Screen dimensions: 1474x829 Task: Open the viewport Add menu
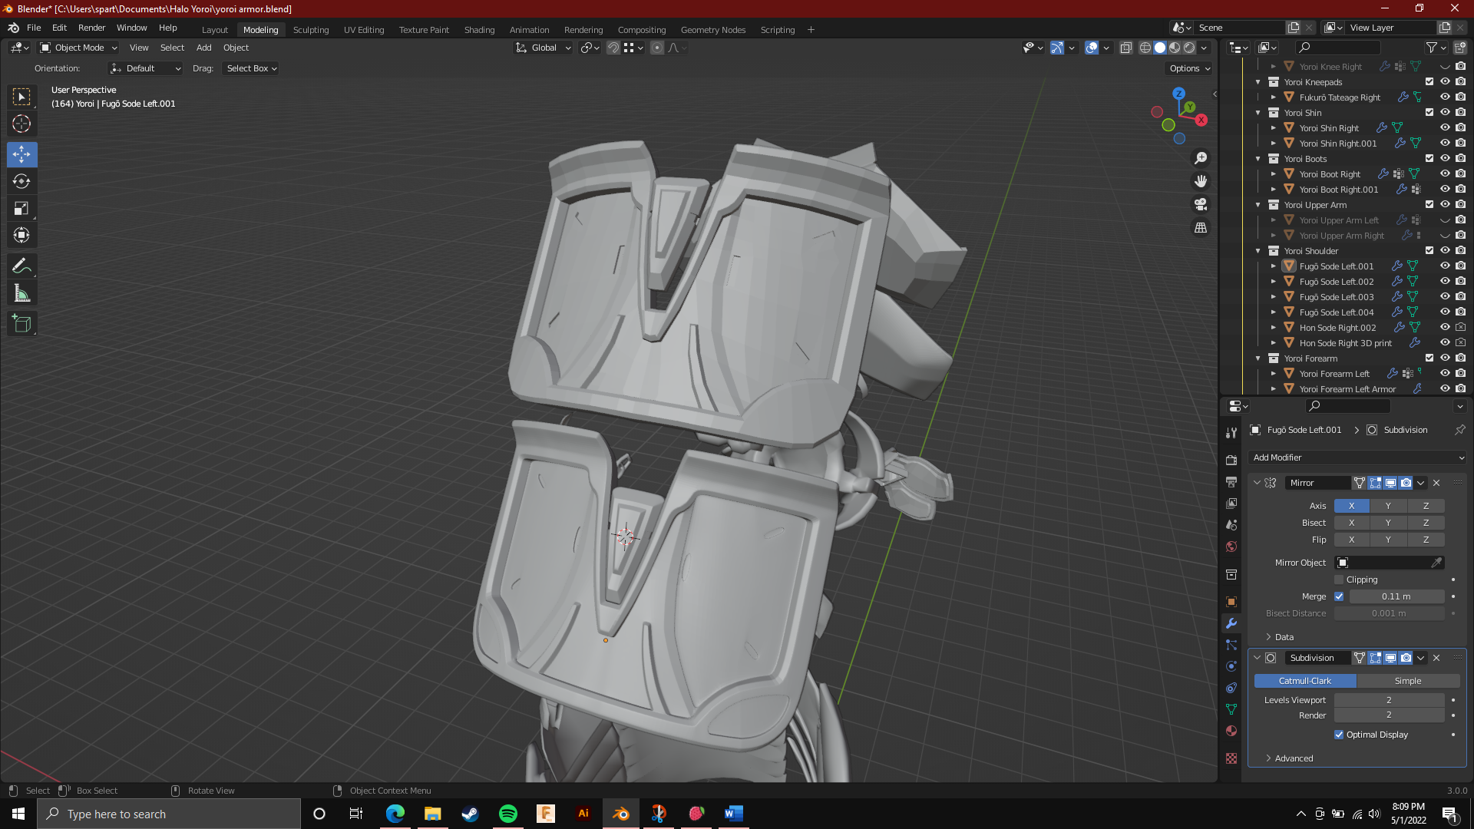click(203, 48)
